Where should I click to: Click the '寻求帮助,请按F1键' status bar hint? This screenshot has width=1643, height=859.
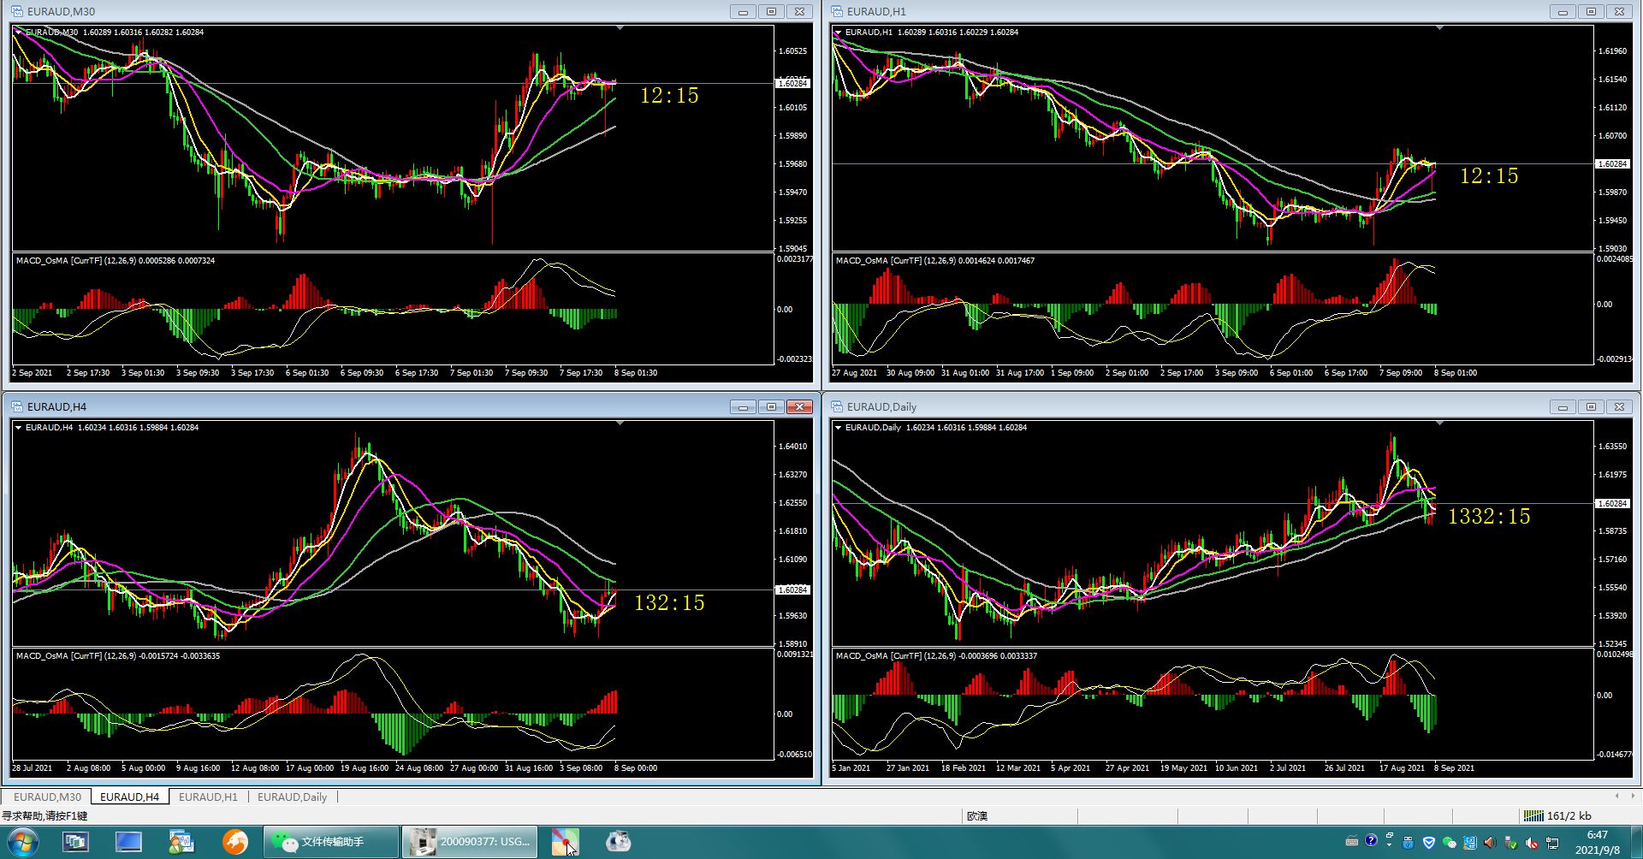click(x=45, y=816)
